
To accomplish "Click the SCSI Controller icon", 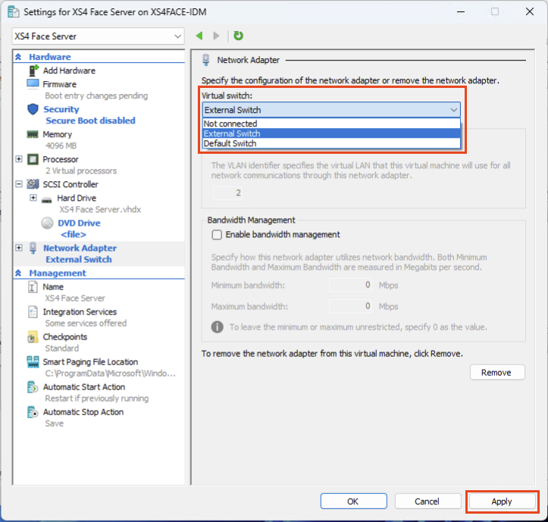I will [x=33, y=184].
